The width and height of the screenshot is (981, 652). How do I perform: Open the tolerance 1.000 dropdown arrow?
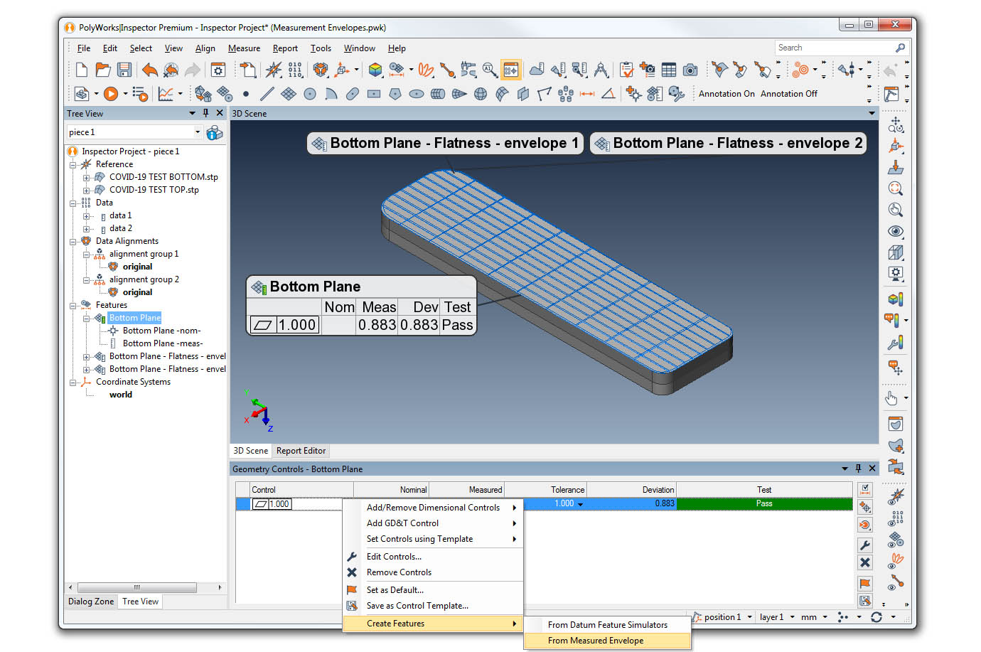[581, 504]
